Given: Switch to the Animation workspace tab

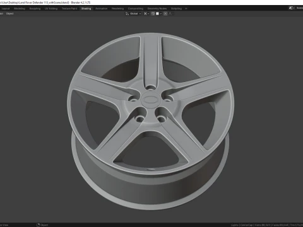Looking at the screenshot, I should point(101,9).
